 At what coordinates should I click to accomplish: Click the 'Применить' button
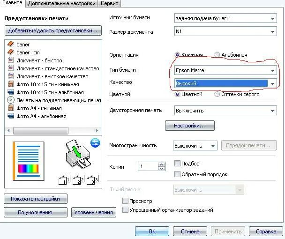pyautogui.click(x=228, y=231)
